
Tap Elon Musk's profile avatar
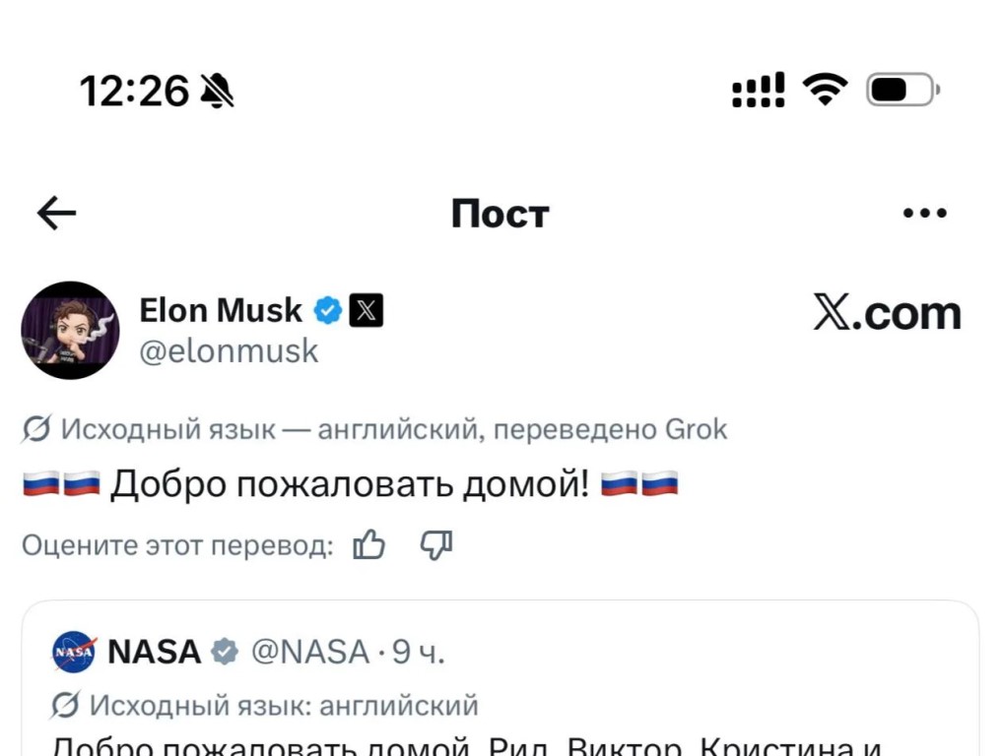coord(70,330)
